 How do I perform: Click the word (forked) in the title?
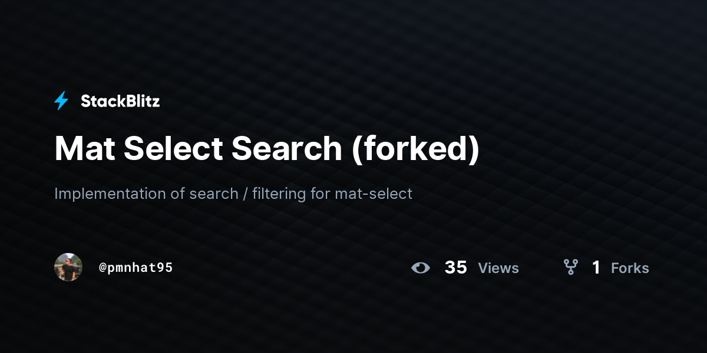(x=416, y=149)
